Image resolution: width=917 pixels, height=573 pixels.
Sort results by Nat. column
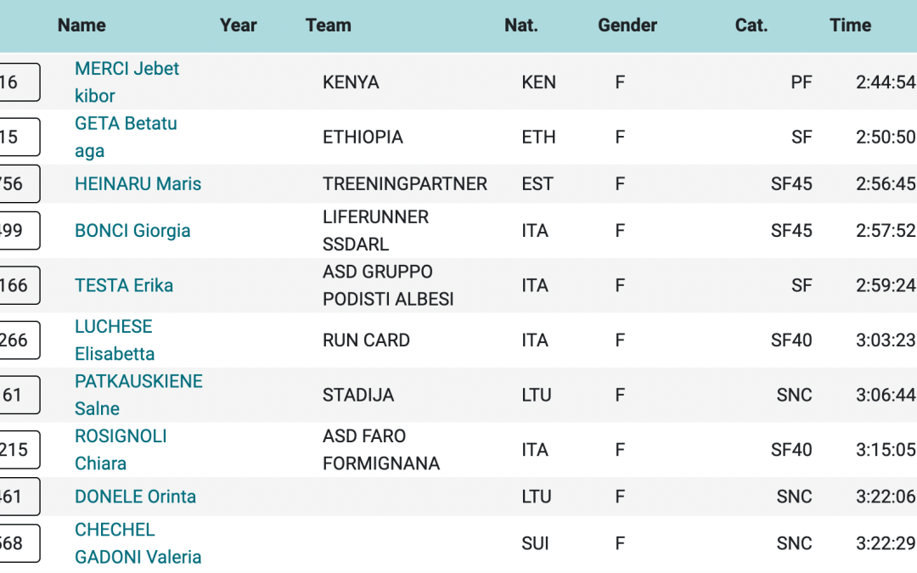click(521, 25)
